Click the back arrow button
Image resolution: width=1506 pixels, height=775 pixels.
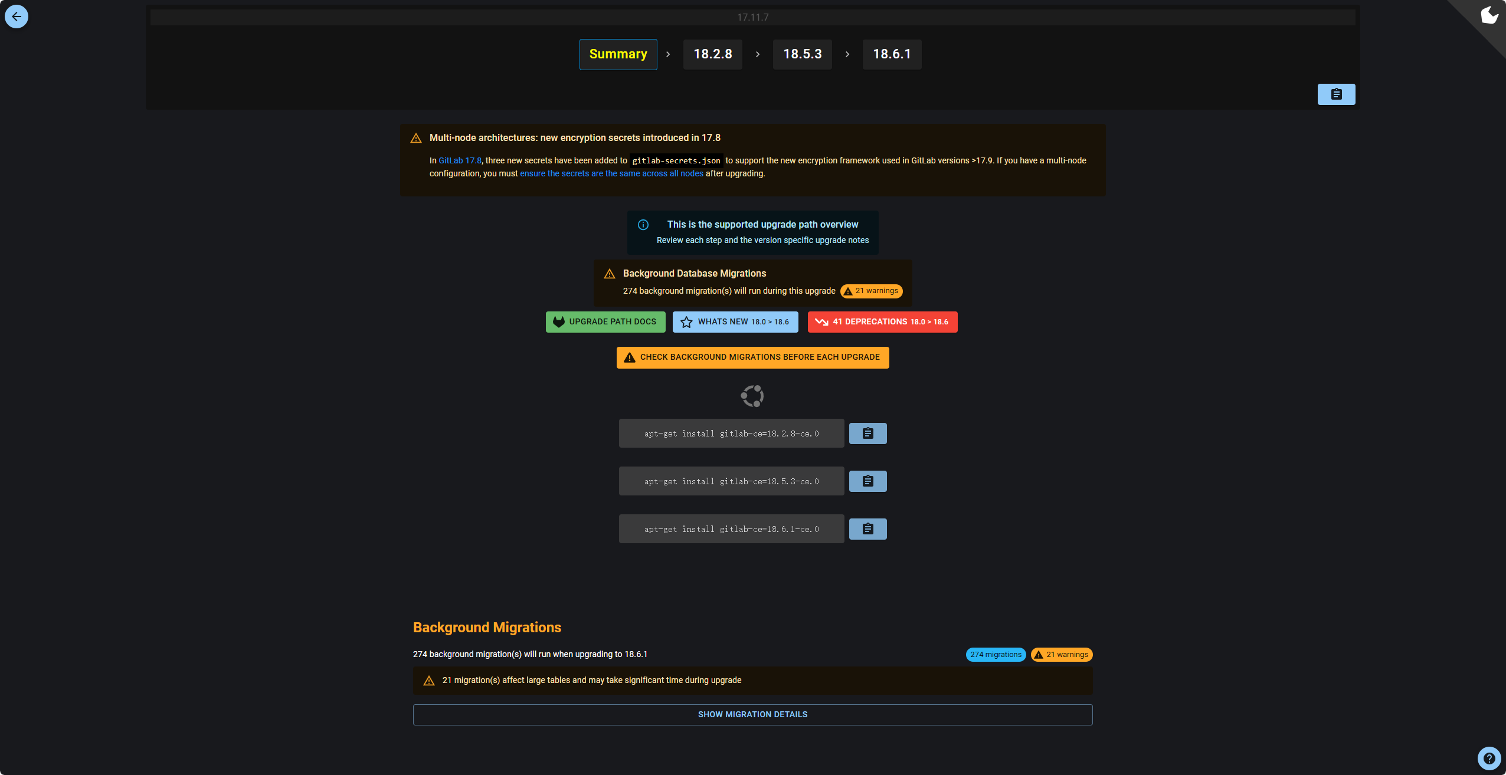coord(17,17)
